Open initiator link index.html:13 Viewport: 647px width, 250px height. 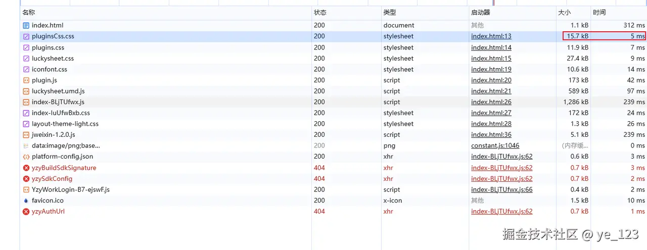491,36
